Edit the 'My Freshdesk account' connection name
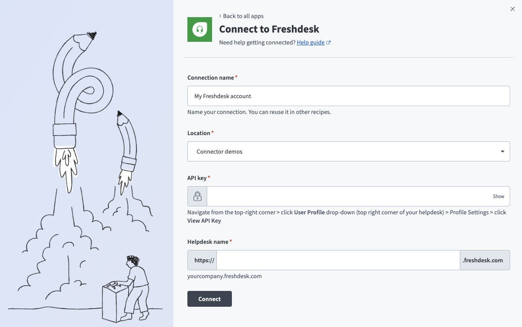 [348, 96]
